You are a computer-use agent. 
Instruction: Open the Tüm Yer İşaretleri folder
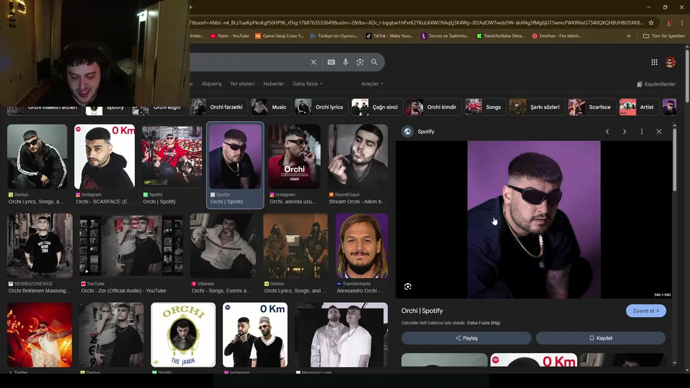click(664, 36)
